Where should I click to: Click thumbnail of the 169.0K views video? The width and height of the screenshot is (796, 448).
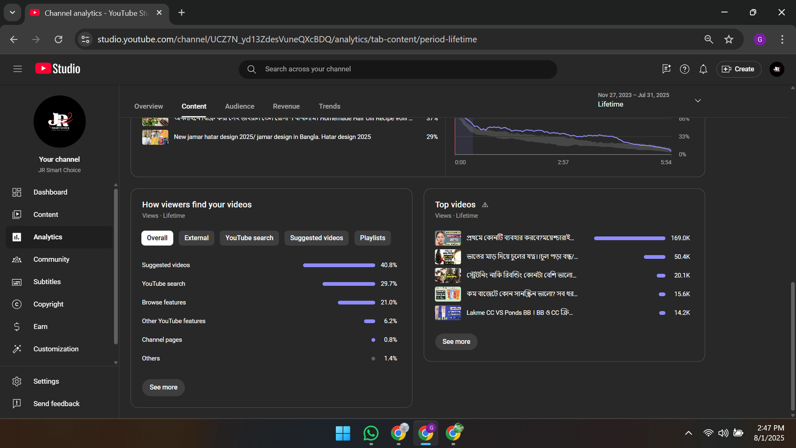click(x=448, y=238)
